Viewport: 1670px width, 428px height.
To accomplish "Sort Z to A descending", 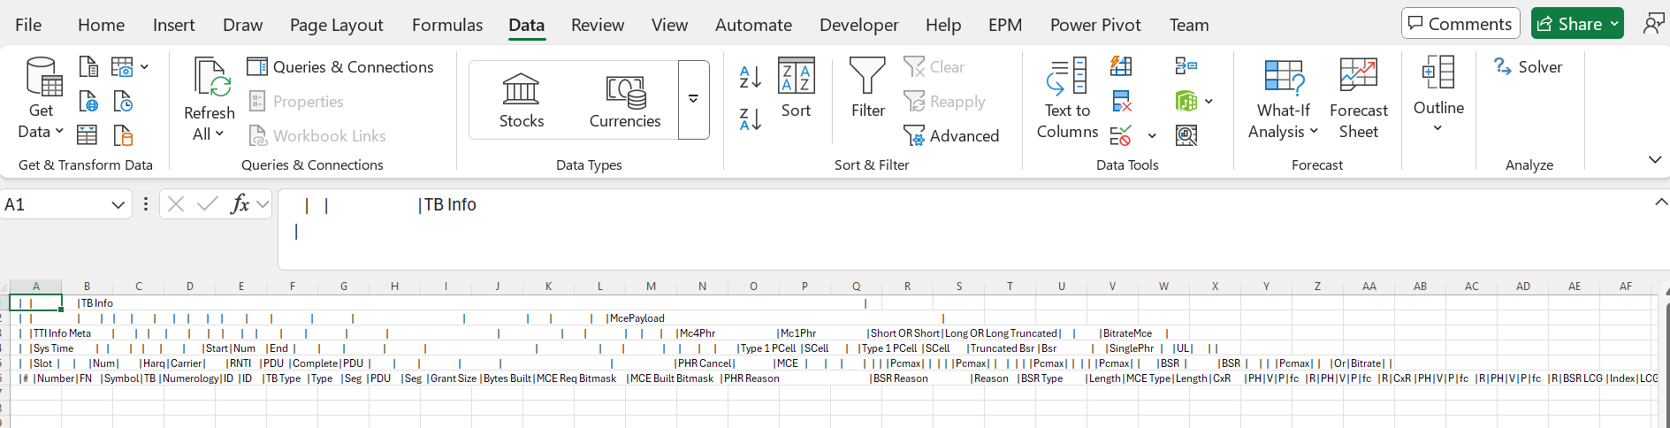I will click(751, 119).
